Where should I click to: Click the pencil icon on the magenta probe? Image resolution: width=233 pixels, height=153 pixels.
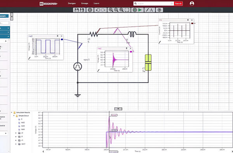98,71
